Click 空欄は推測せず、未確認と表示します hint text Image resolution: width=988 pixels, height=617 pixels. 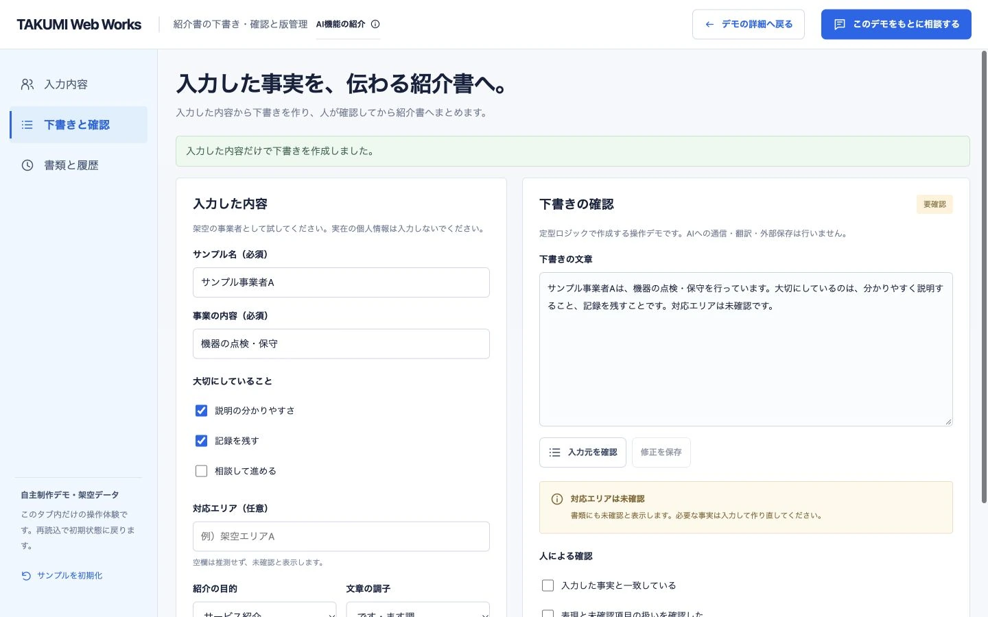click(258, 562)
